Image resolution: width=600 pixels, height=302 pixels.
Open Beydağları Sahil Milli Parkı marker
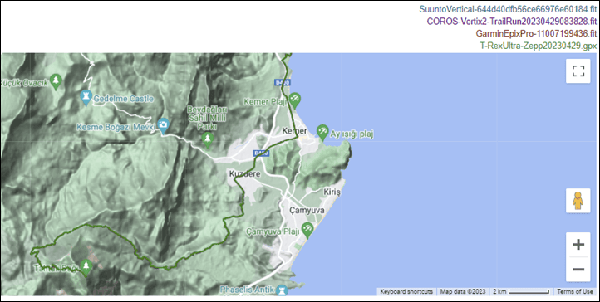point(208,140)
